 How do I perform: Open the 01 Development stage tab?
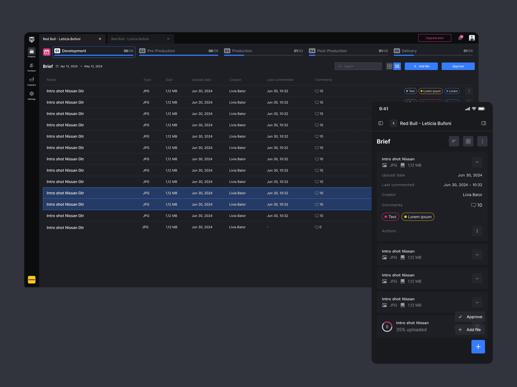click(x=94, y=52)
